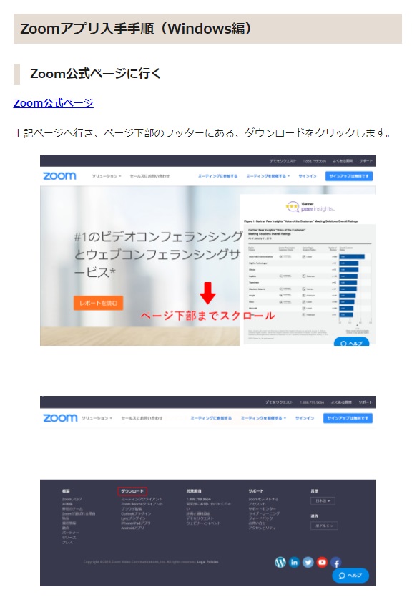
Task: Click the WordPress blog icon in the footer
Action: [280, 562]
